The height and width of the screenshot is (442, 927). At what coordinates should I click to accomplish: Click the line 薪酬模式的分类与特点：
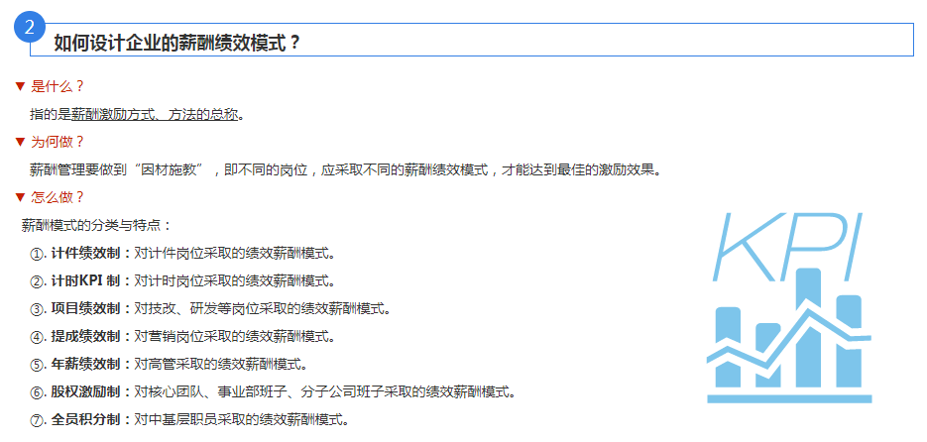[x=97, y=225]
